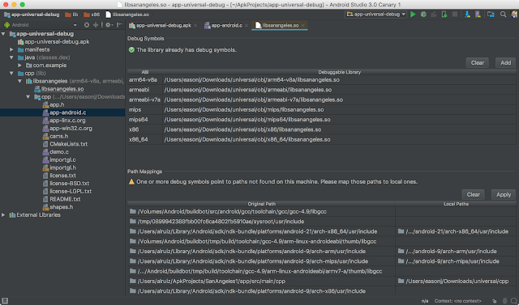The height and width of the screenshot is (305, 519).
Task: Click the blue down-arrow icon in toolbar
Action: point(467,15)
